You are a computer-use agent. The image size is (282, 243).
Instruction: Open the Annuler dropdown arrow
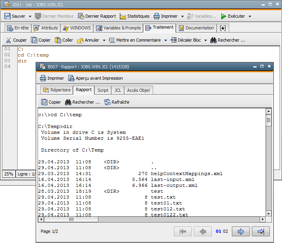pos(104,40)
